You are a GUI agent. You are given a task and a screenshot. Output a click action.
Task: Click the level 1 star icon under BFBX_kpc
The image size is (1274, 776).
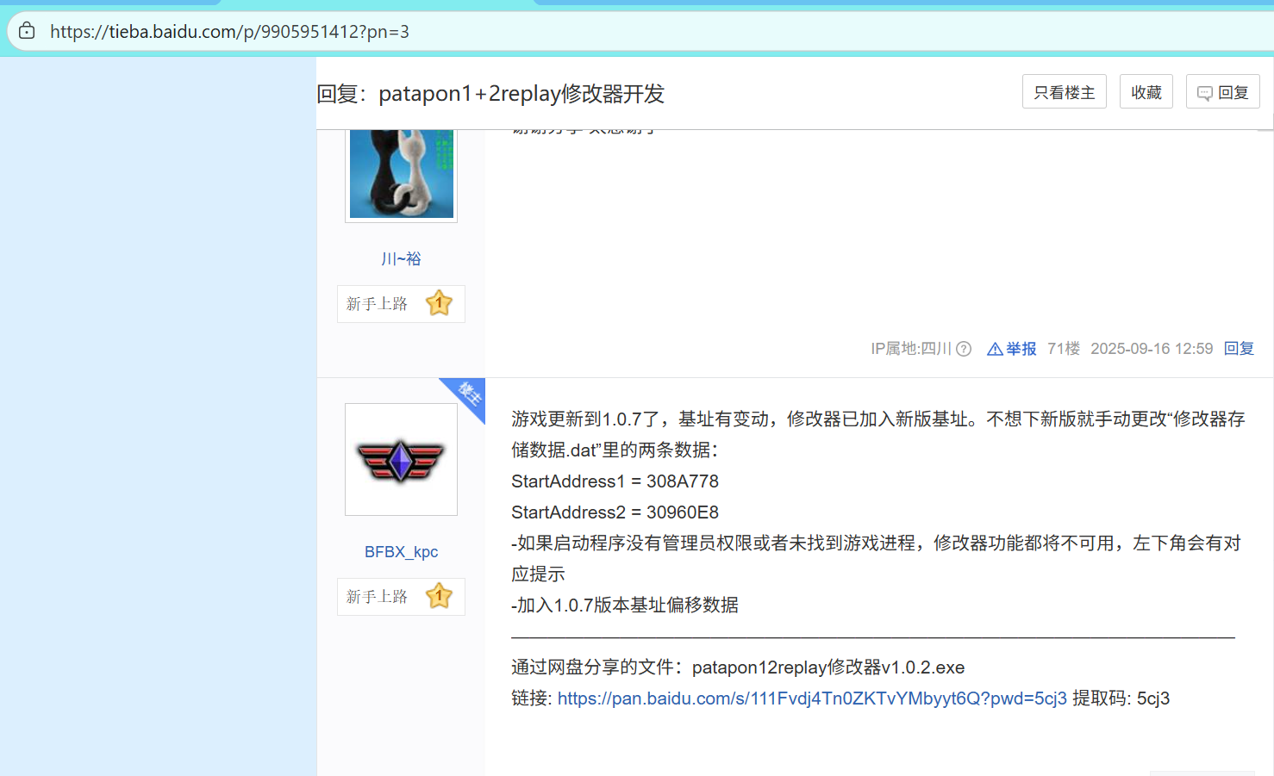[439, 596]
